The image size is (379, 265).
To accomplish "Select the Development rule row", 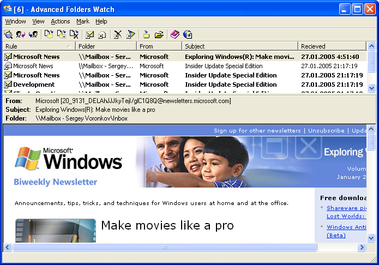I will tap(185, 85).
